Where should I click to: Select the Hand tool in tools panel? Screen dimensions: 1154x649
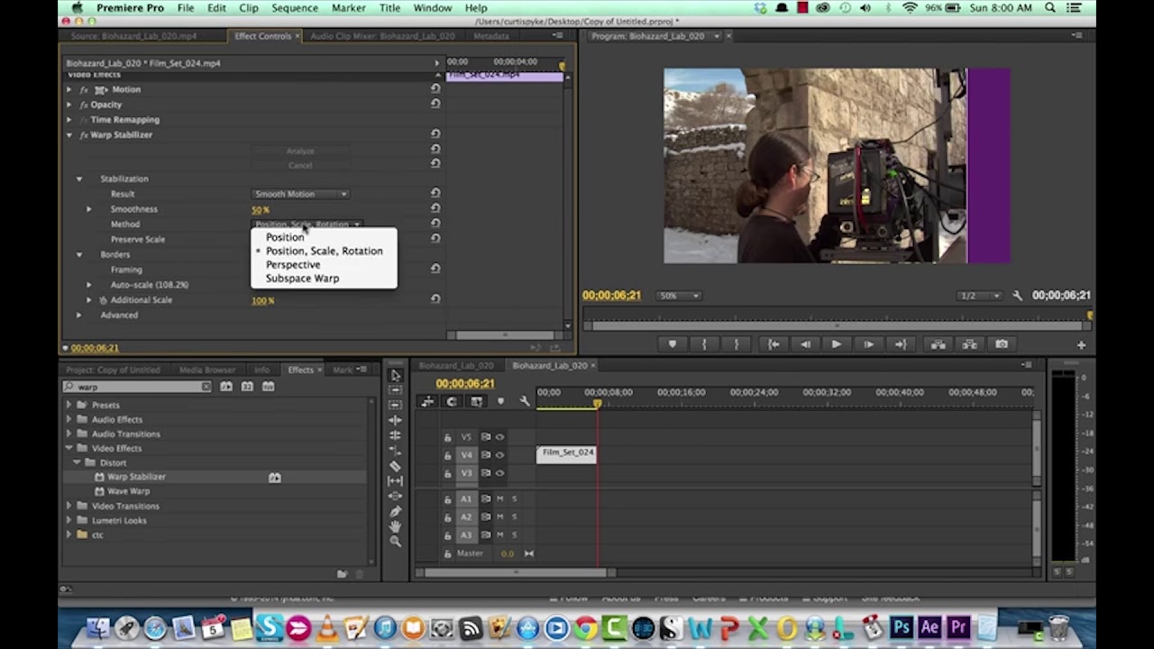tap(395, 526)
